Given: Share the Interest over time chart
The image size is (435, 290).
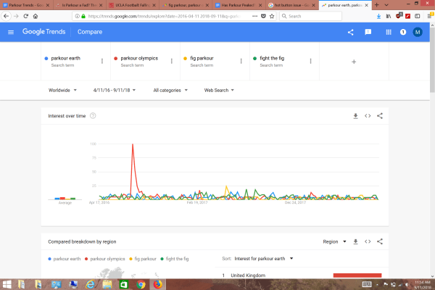Looking at the screenshot, I should click(380, 115).
